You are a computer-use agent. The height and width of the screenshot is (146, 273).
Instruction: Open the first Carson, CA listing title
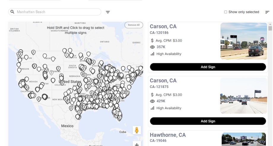click(163, 26)
